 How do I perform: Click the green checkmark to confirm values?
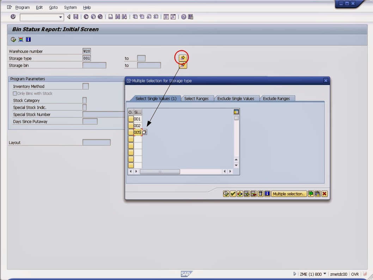coord(233,194)
